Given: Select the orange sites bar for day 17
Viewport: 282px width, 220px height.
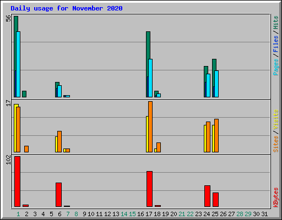Looking at the screenshot, I should click(150, 127).
